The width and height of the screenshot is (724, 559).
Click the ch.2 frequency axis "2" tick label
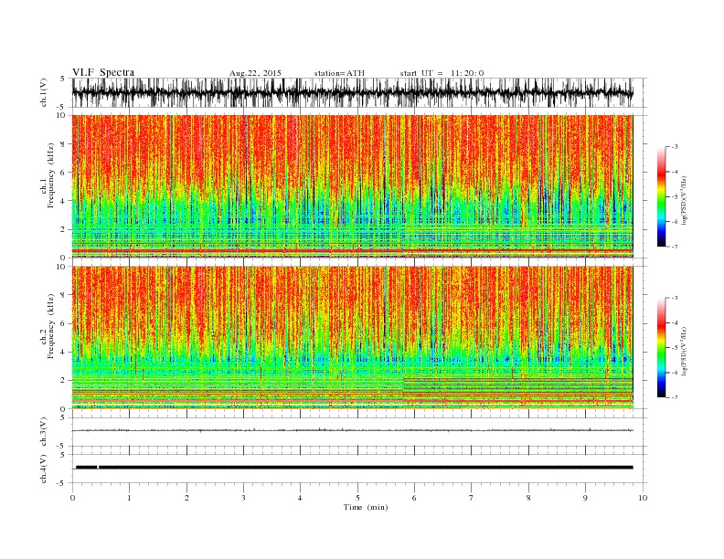[64, 381]
